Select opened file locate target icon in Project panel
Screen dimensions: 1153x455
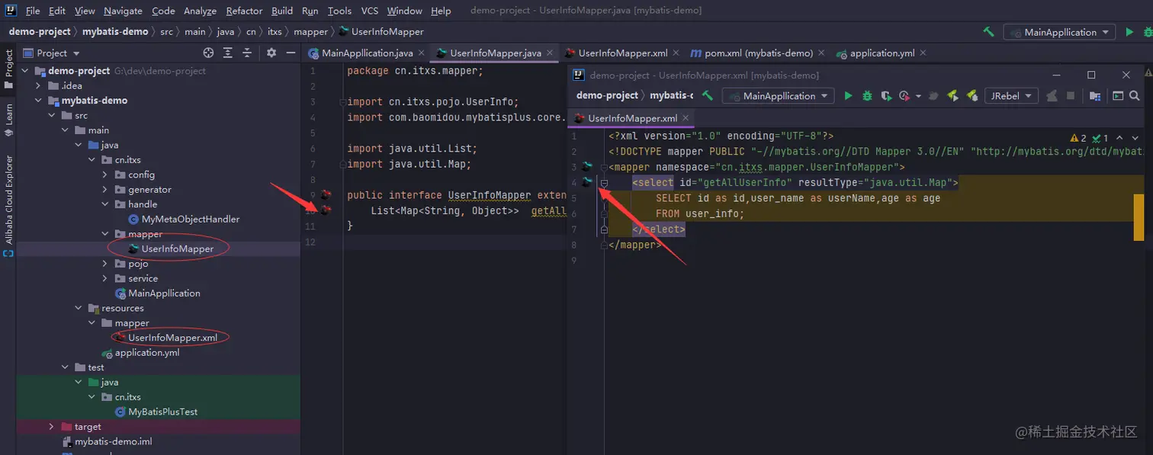[x=208, y=53]
